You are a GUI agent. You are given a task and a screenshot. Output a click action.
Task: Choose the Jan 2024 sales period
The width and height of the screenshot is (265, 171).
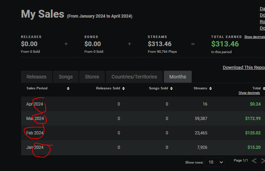(x=35, y=147)
